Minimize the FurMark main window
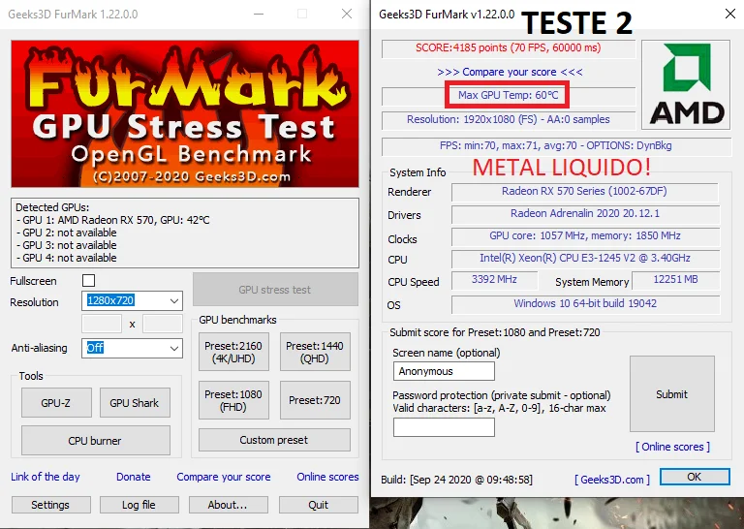This screenshot has height=529, width=744. click(259, 14)
